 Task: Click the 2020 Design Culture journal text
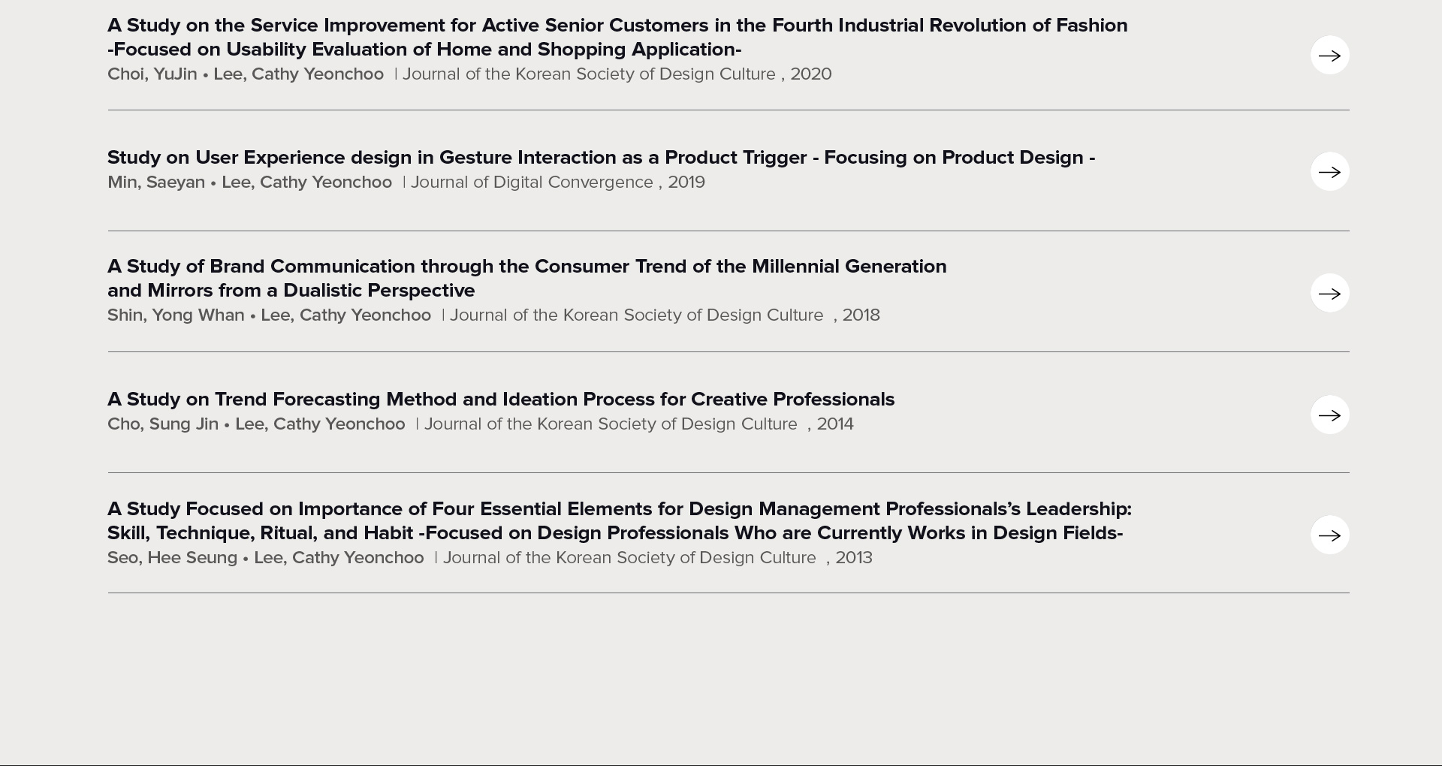(x=589, y=74)
